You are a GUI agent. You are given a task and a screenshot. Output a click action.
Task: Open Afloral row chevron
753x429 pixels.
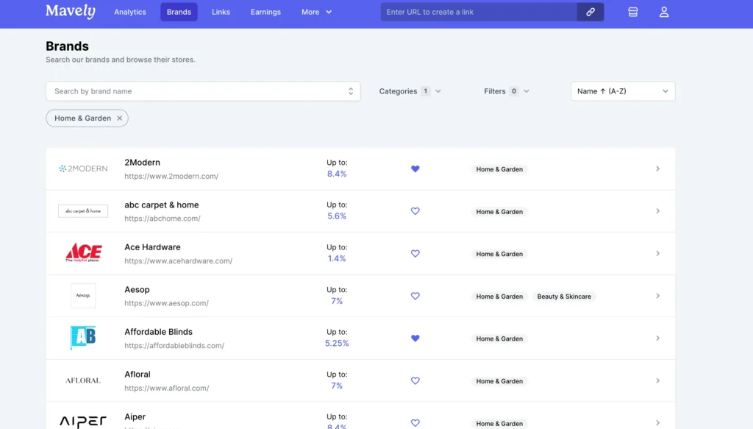658,380
